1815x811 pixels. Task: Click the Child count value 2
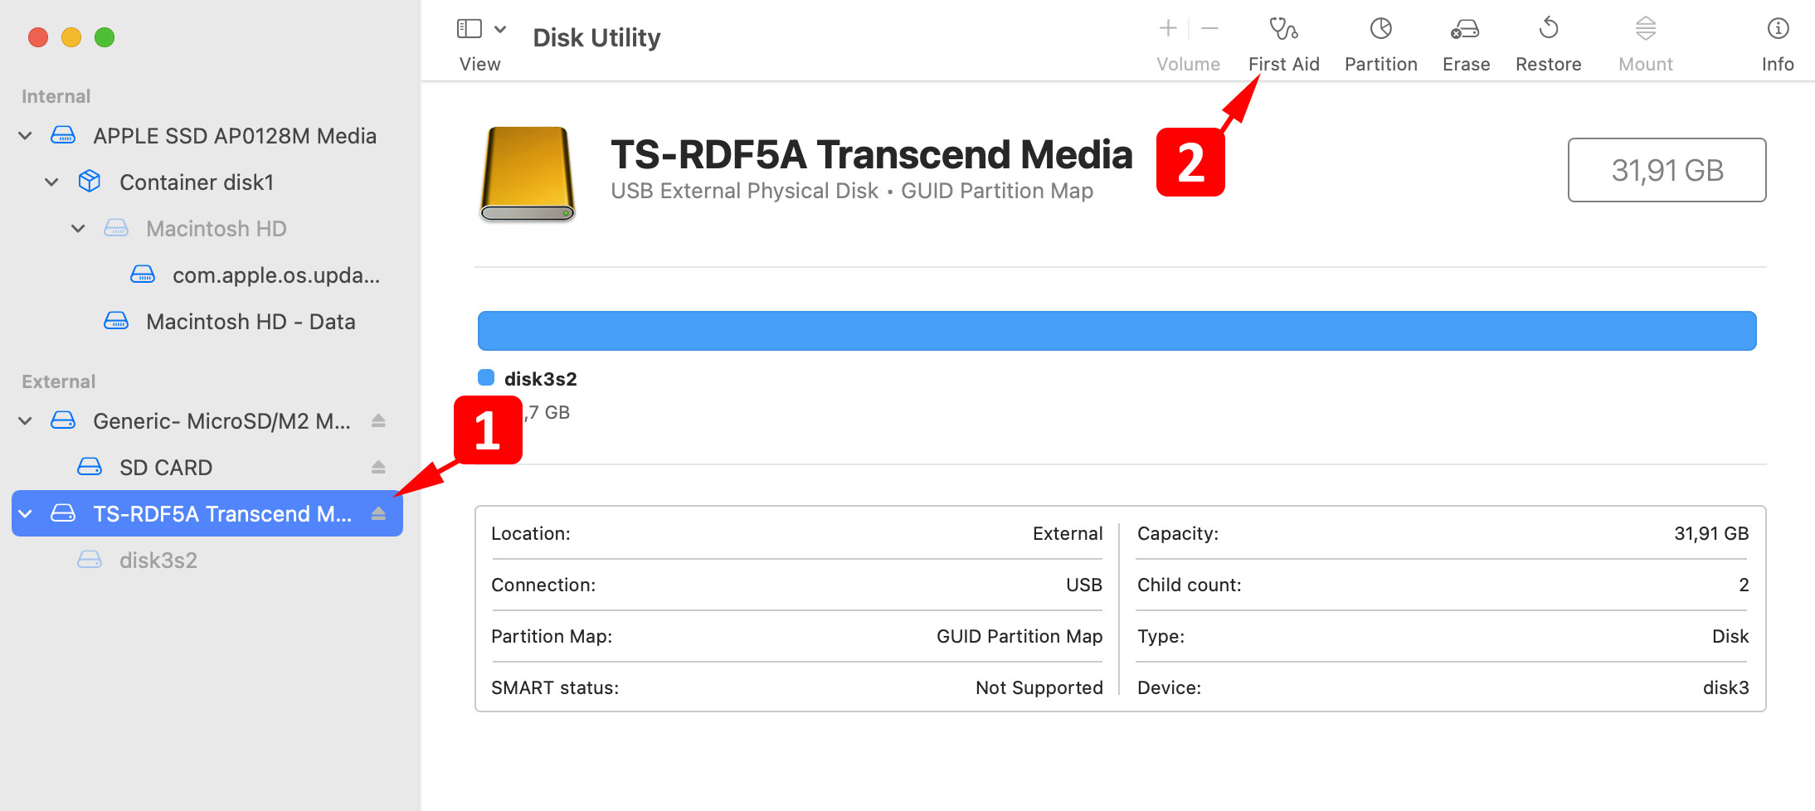pyautogui.click(x=1744, y=585)
